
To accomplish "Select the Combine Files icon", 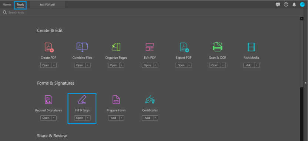I will coord(82,47).
